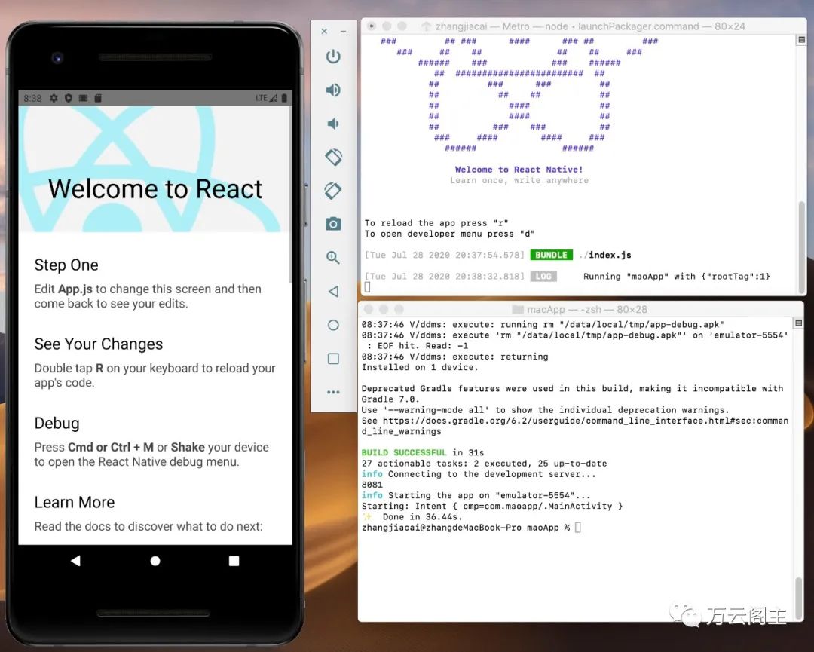Close the emulator toolbar with X
Viewport: 814px width, 652px height.
pos(324,31)
